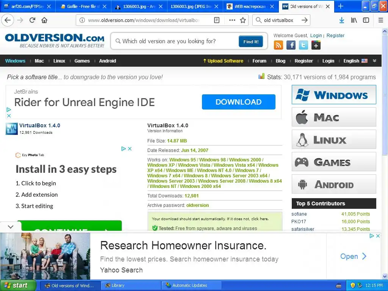Open the RSS feed icon

coord(278,45)
